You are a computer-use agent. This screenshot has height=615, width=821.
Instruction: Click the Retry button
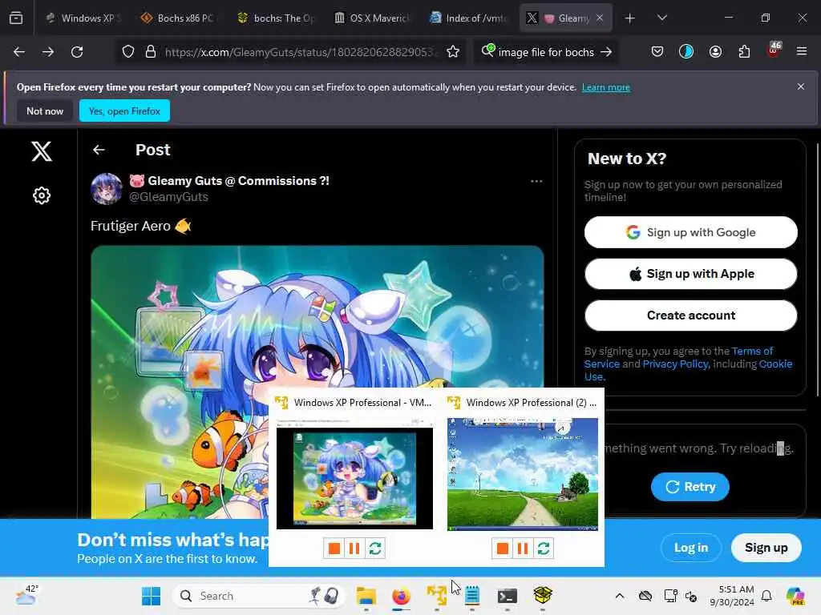click(690, 487)
